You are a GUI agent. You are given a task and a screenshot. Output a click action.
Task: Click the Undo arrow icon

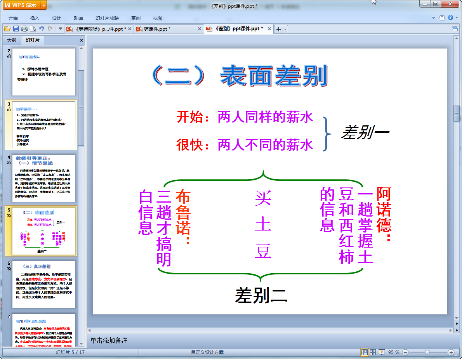point(42,29)
